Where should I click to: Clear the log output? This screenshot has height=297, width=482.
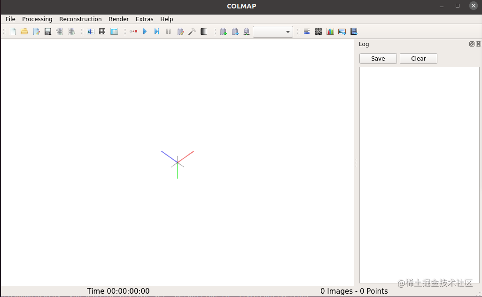click(x=418, y=58)
